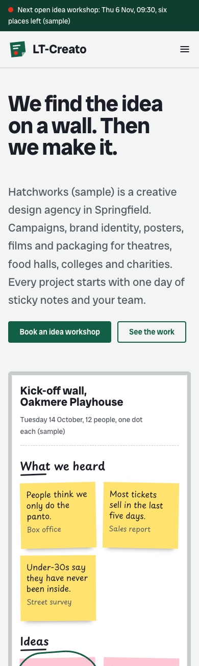Viewport: 199px width, 666px height.
Task: Select the circled pink idea note
Action: coord(58,661)
